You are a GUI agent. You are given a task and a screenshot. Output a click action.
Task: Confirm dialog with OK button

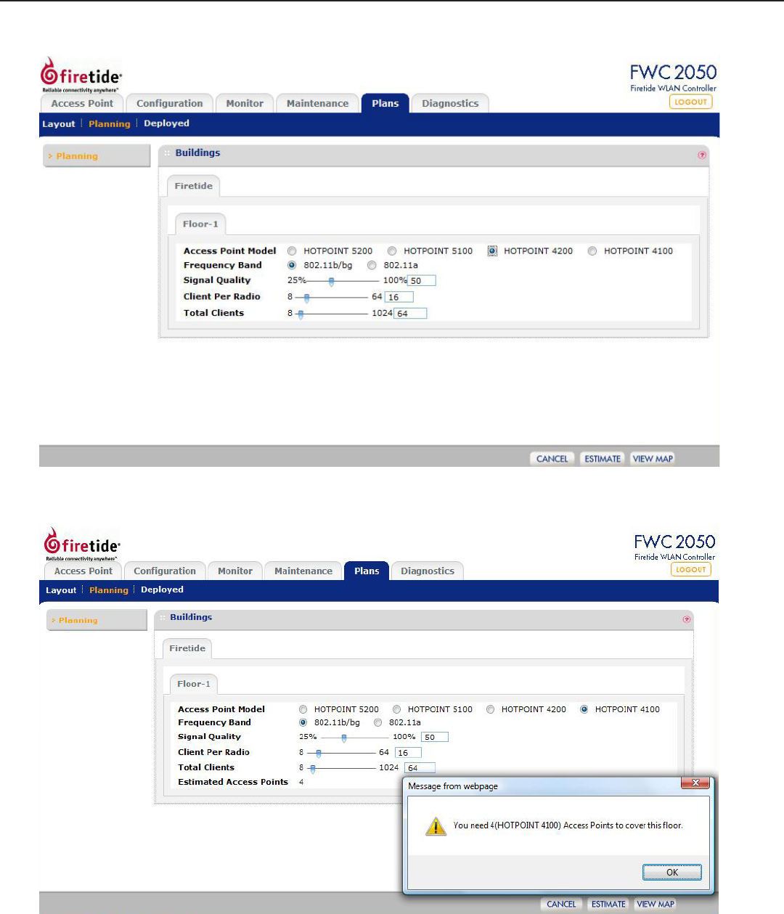click(672, 873)
